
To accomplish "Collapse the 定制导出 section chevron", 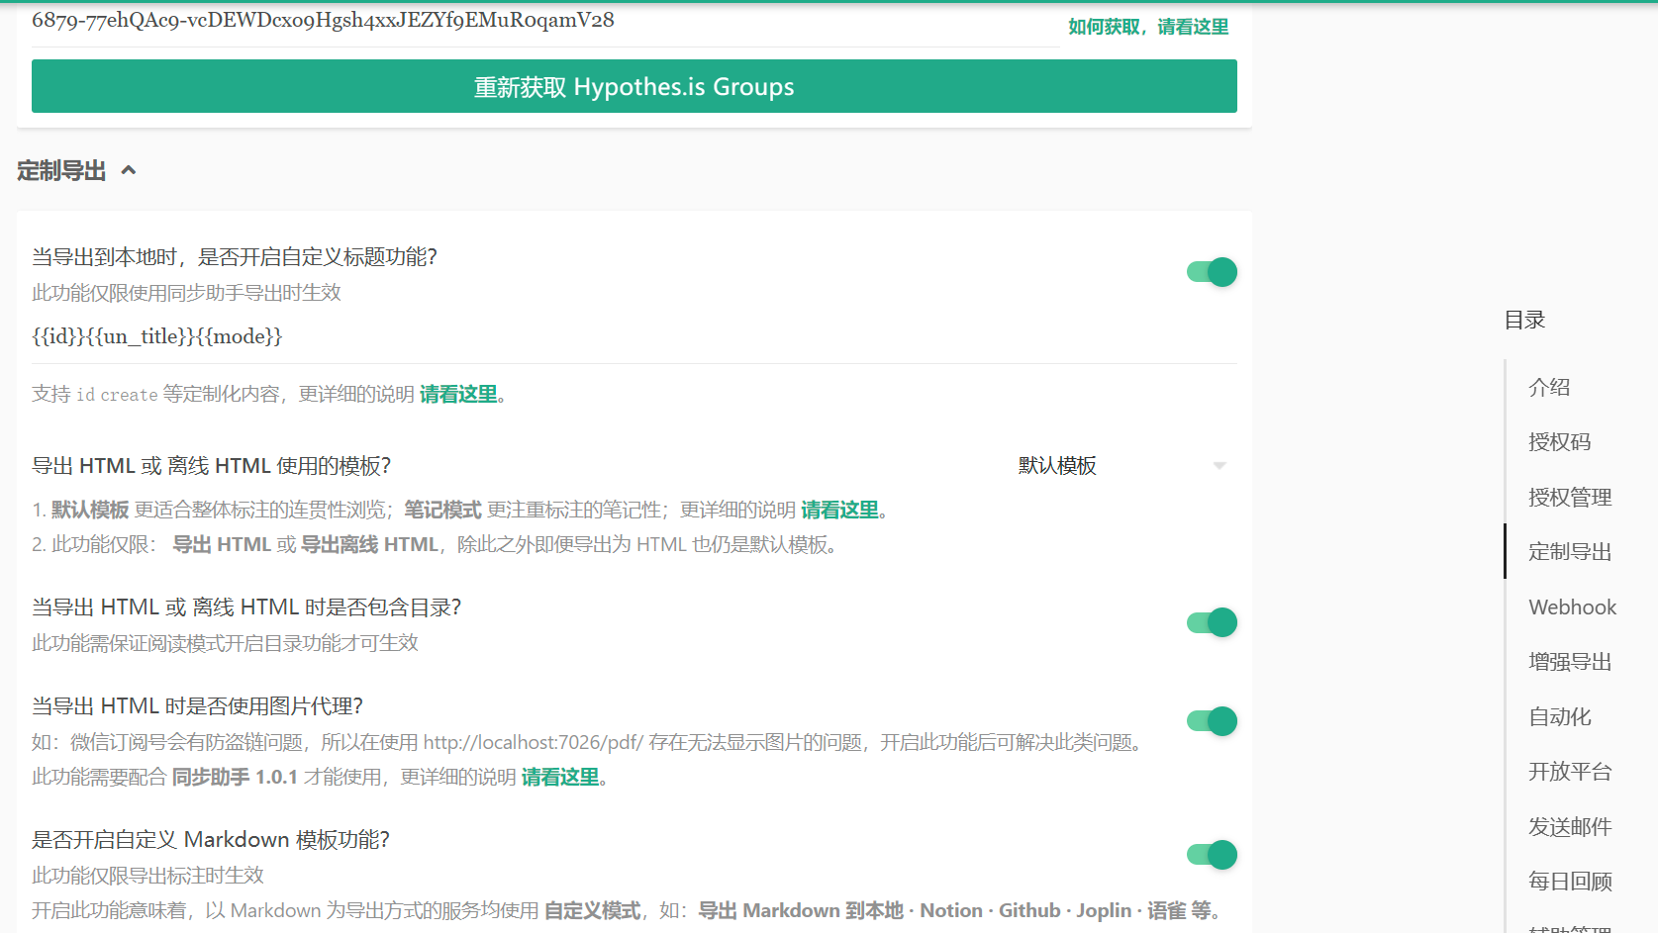I will [129, 170].
